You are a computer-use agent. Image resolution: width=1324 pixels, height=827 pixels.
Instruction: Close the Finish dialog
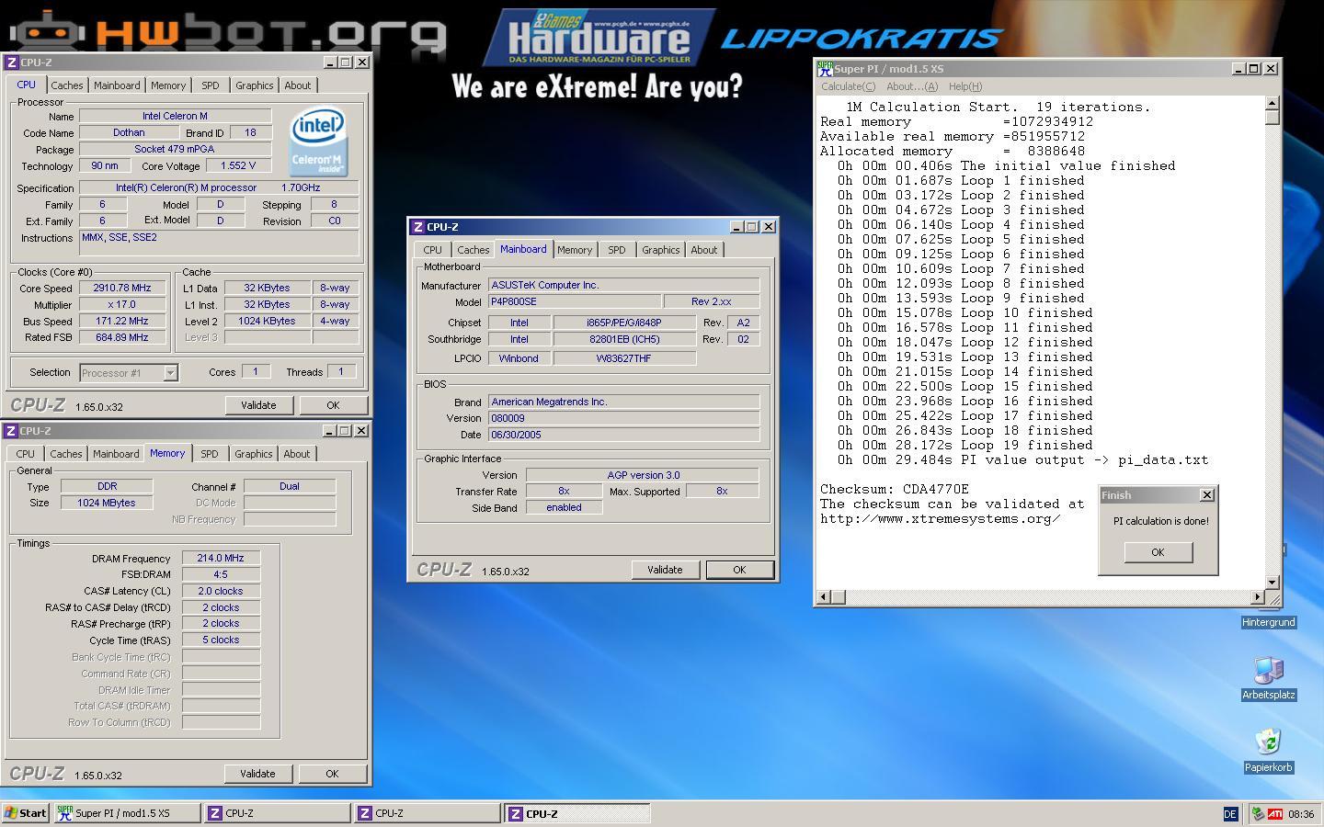pos(1207,495)
